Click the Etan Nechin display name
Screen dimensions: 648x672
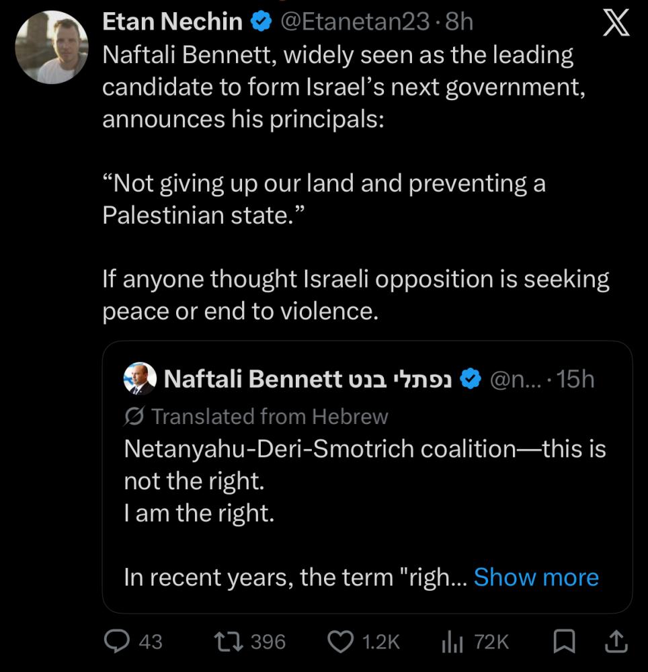click(172, 22)
